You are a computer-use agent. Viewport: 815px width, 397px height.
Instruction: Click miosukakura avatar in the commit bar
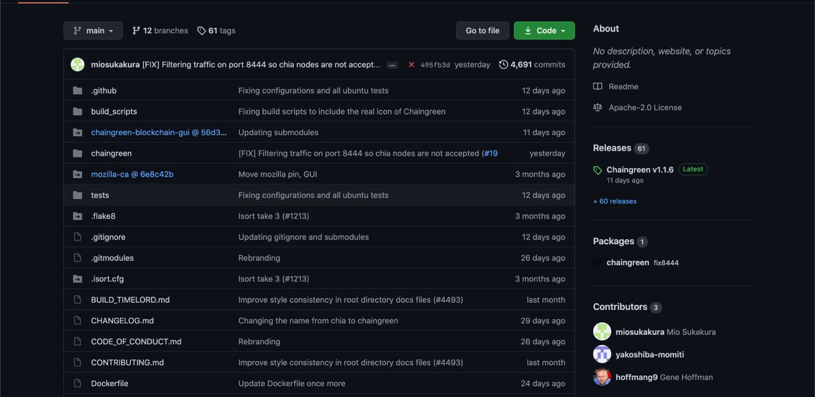(78, 64)
